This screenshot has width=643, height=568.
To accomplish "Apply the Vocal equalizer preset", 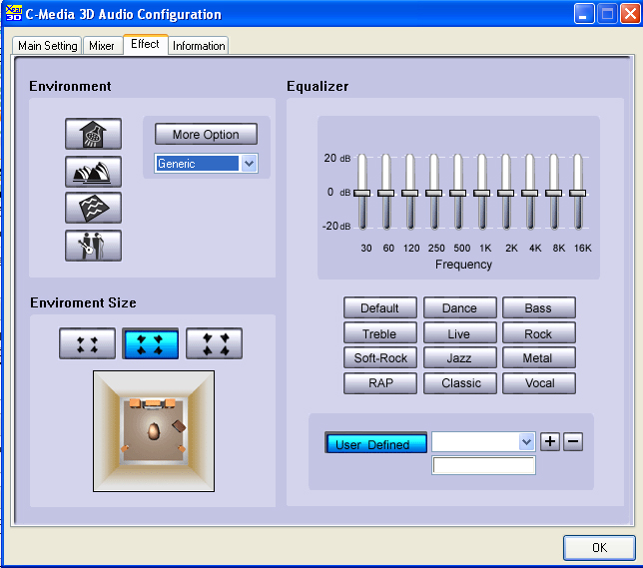I will [539, 383].
